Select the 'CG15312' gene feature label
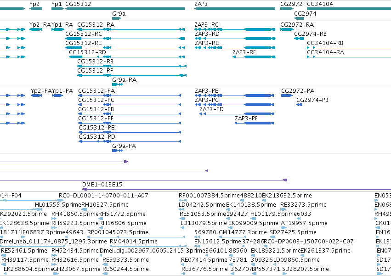391x276 pixels. (78, 4)
